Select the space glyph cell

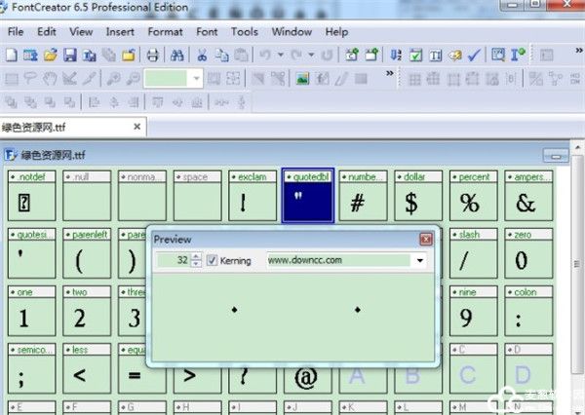click(197, 196)
